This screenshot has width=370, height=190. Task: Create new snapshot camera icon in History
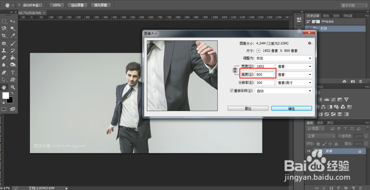(x=353, y=82)
